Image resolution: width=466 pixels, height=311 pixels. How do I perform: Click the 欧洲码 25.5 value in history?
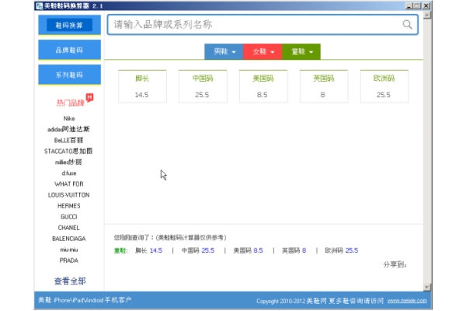[x=352, y=250]
